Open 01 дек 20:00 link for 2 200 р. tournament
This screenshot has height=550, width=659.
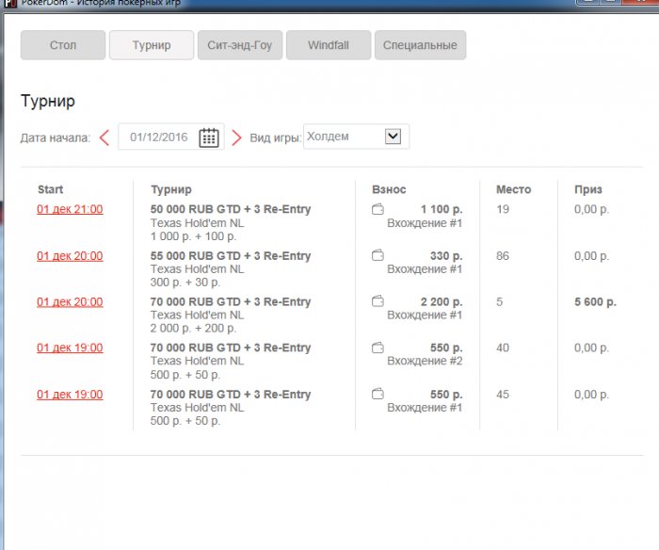[70, 302]
